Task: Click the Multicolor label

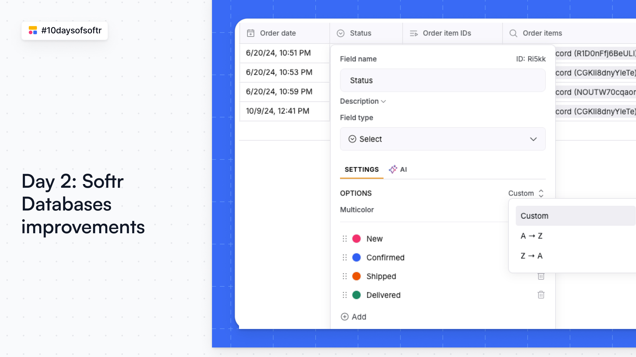Action: (357, 210)
